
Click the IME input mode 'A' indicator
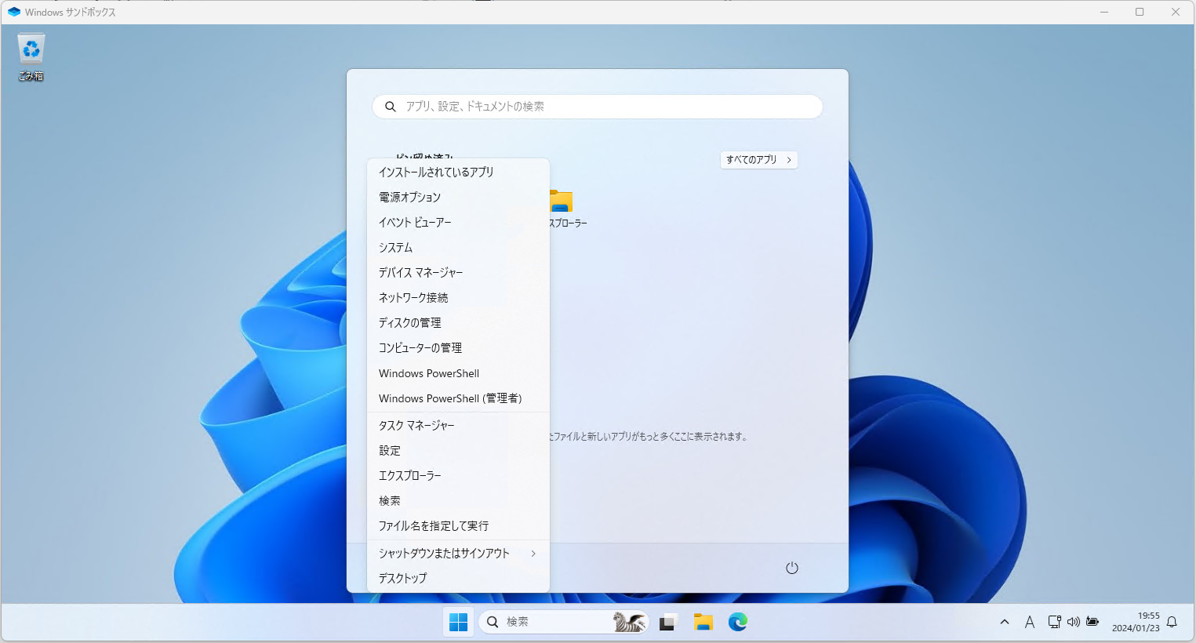point(1030,622)
